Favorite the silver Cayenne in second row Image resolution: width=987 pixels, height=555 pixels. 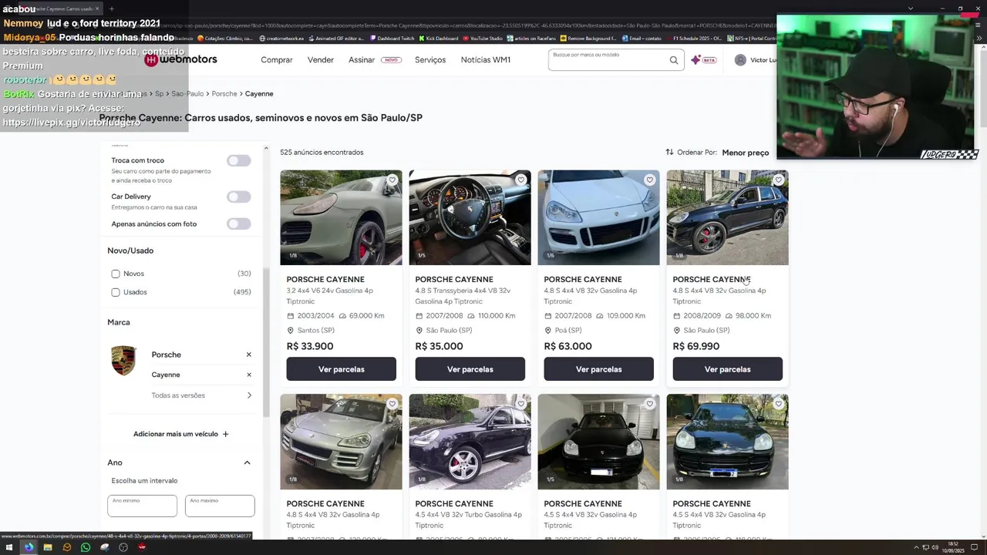coord(392,404)
